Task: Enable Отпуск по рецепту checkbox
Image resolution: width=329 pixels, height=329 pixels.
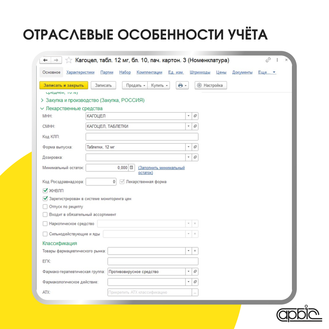Action: point(45,207)
